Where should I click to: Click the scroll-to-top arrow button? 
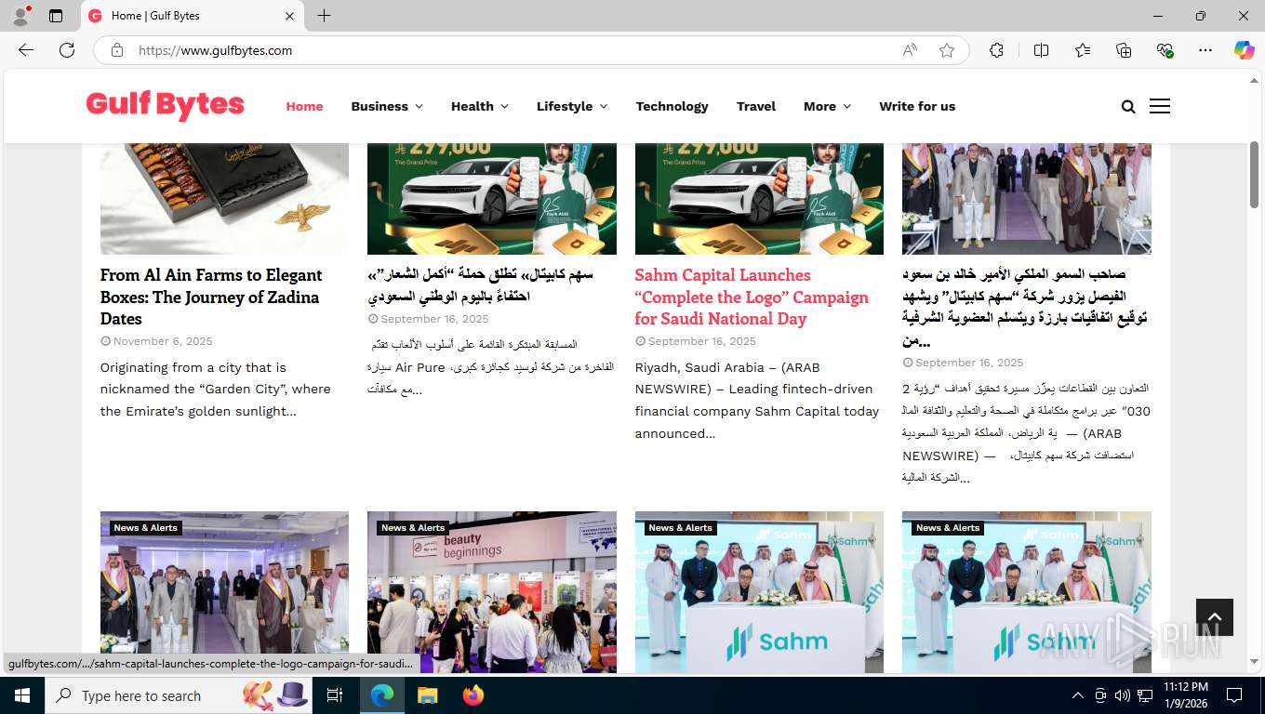click(x=1214, y=617)
